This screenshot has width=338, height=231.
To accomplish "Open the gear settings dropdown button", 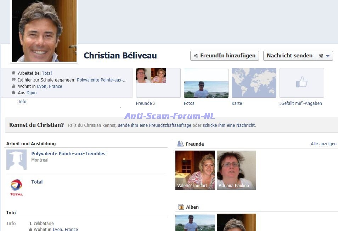I will 324,56.
